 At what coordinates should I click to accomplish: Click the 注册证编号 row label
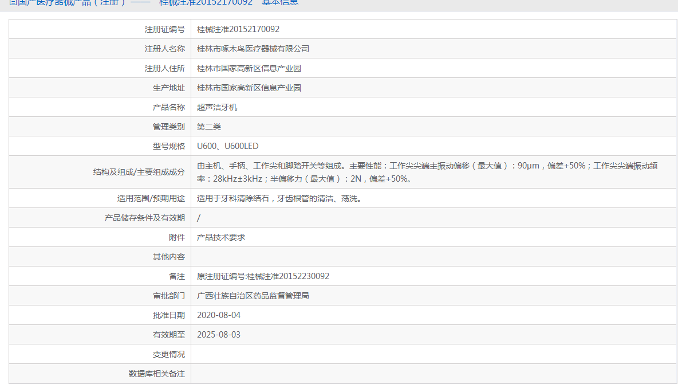165,29
